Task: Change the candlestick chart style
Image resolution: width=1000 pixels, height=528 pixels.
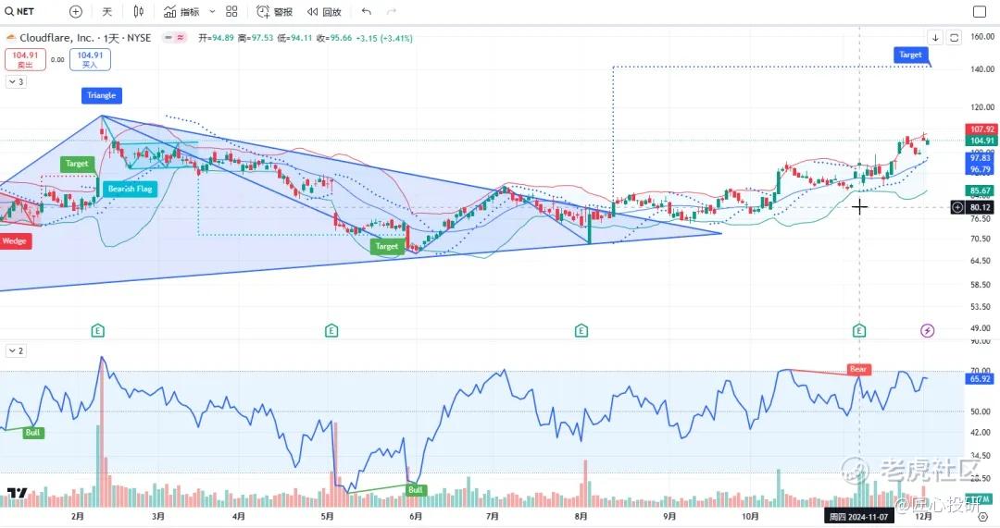Action: pyautogui.click(x=138, y=11)
